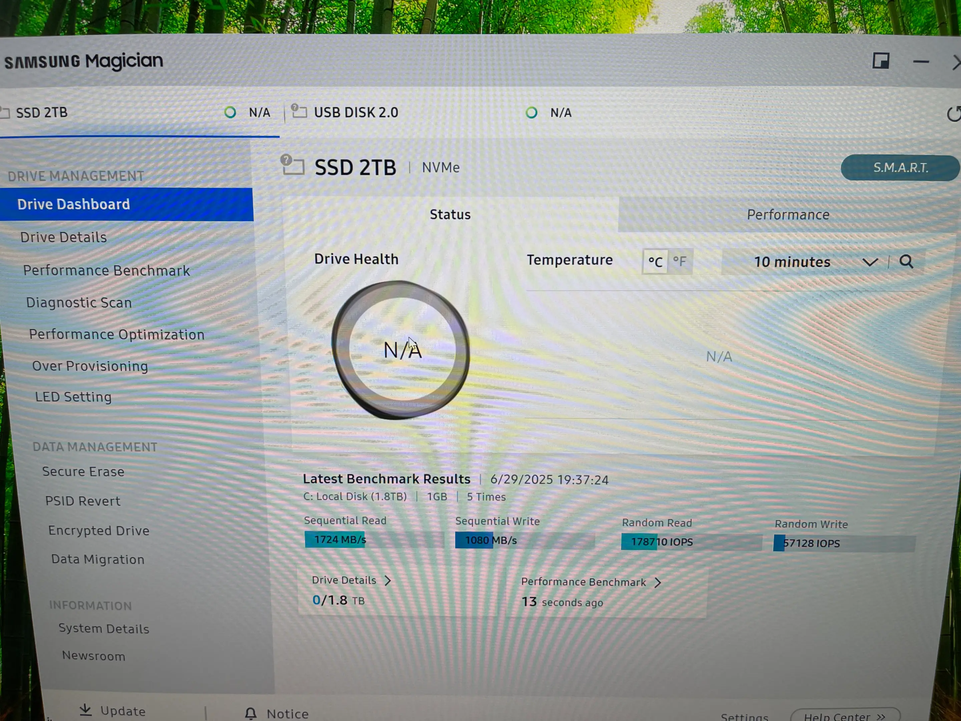Switch temperature unit to °F
961x721 pixels.
pos(680,261)
